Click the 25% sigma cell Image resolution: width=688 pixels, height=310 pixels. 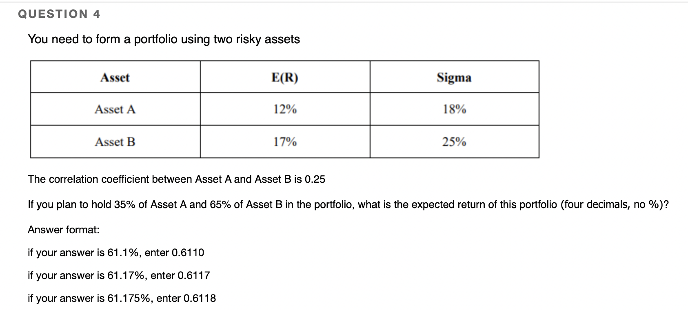(x=454, y=142)
